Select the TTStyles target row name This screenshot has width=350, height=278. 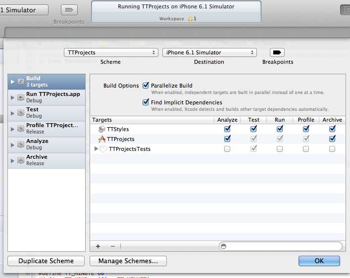point(118,129)
